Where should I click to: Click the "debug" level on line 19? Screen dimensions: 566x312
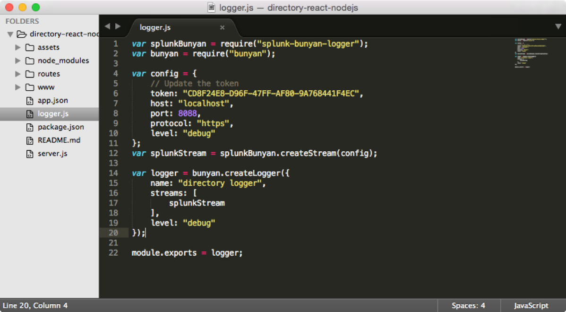coord(199,223)
